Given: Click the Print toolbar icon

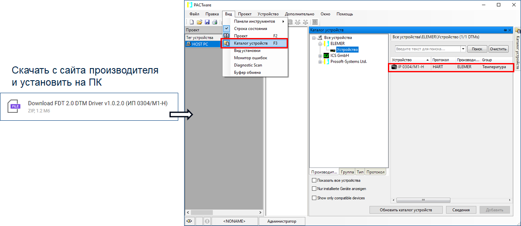Looking at the screenshot, I should point(214,22).
